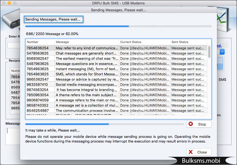Viewport: 237px width, 165px height.
Task: Select row with number 8546254887
Action: click(116, 110)
